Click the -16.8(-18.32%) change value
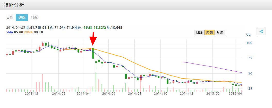This screenshot has width=272, height=108. 94,28
